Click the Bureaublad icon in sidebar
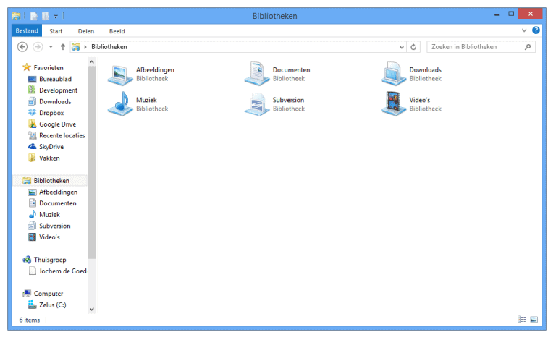 click(x=32, y=79)
